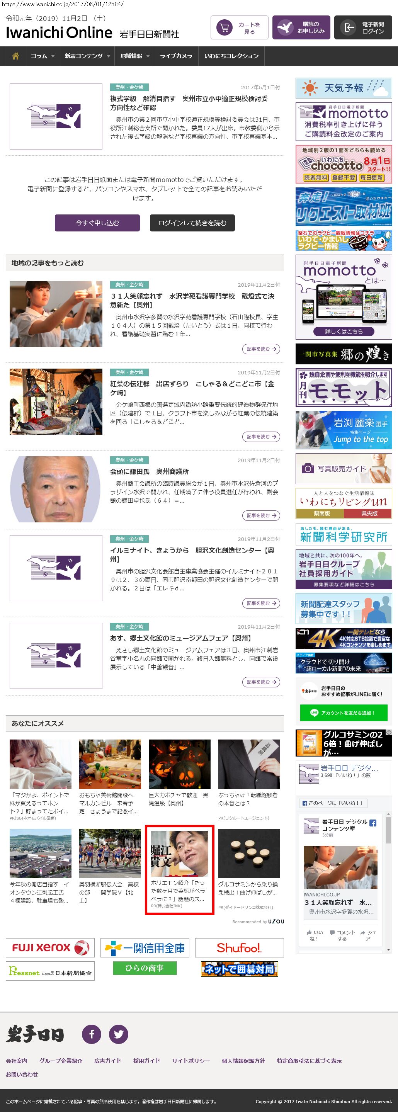398x1112 pixels.
Task: Expand the 新着コンテンツ dropdown menu
Action: point(87,56)
